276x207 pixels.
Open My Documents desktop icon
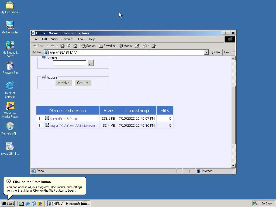pyautogui.click(x=10, y=7)
